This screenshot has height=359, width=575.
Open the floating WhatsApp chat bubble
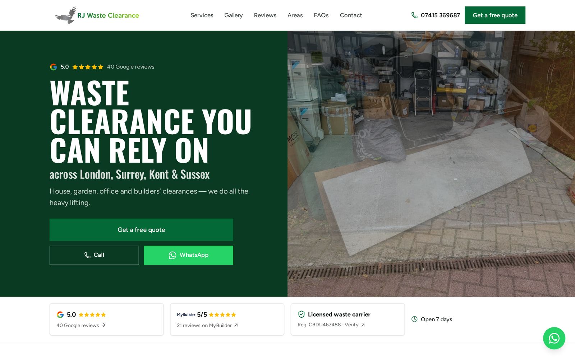554,338
